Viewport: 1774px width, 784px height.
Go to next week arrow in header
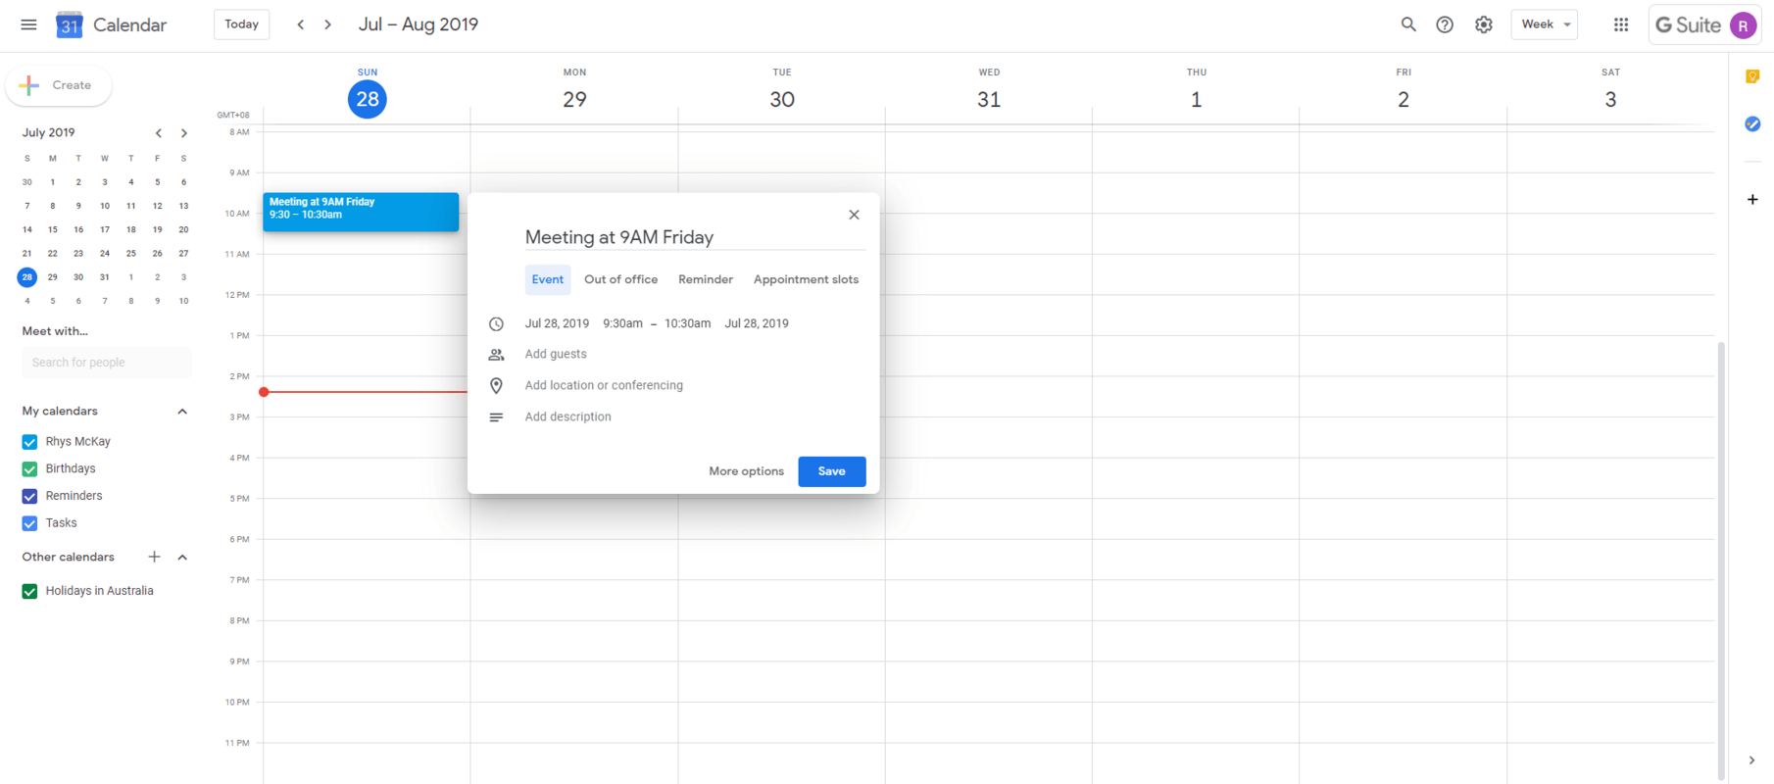pos(327,24)
